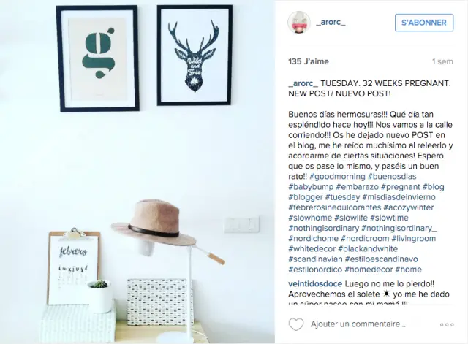
Task: Open _arorc_ username link in header
Action: pos(331,22)
